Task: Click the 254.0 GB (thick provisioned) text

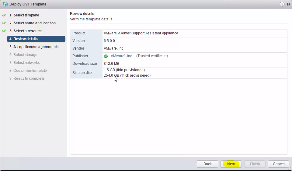Action: pos(127,75)
